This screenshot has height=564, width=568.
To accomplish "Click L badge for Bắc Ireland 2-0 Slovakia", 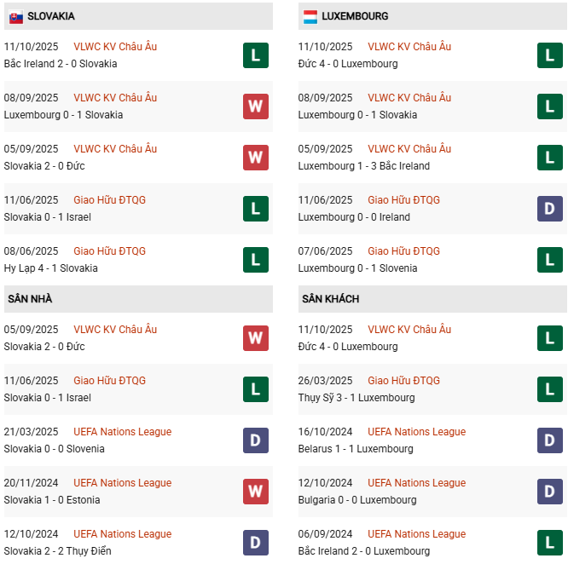I will coord(256,55).
